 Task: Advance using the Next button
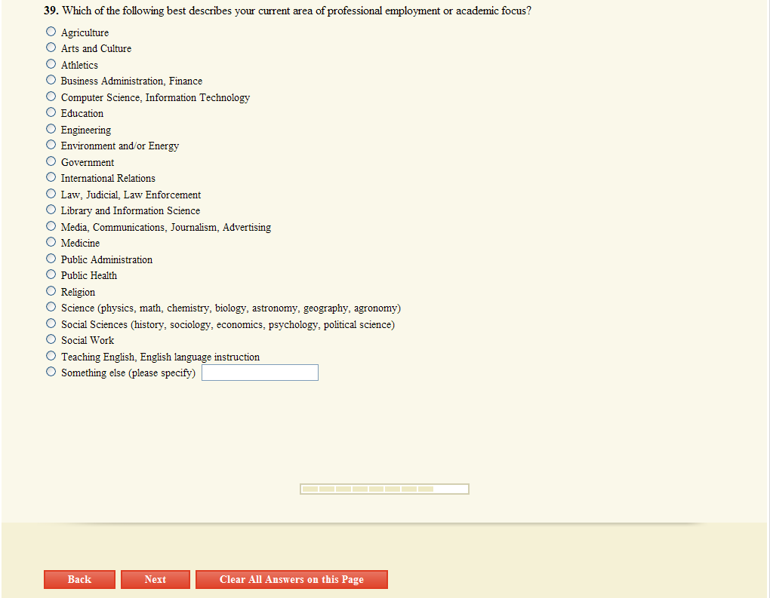pos(156,579)
